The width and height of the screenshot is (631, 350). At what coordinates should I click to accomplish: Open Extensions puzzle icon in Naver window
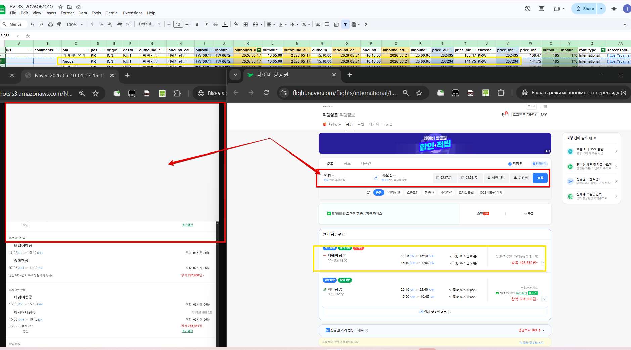point(501,93)
